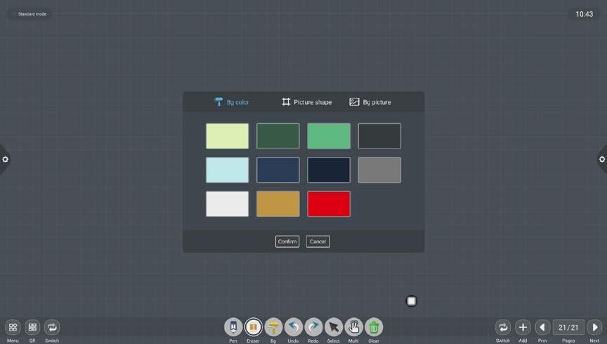607x344 pixels.
Task: Go to the previous page
Action: click(542, 327)
